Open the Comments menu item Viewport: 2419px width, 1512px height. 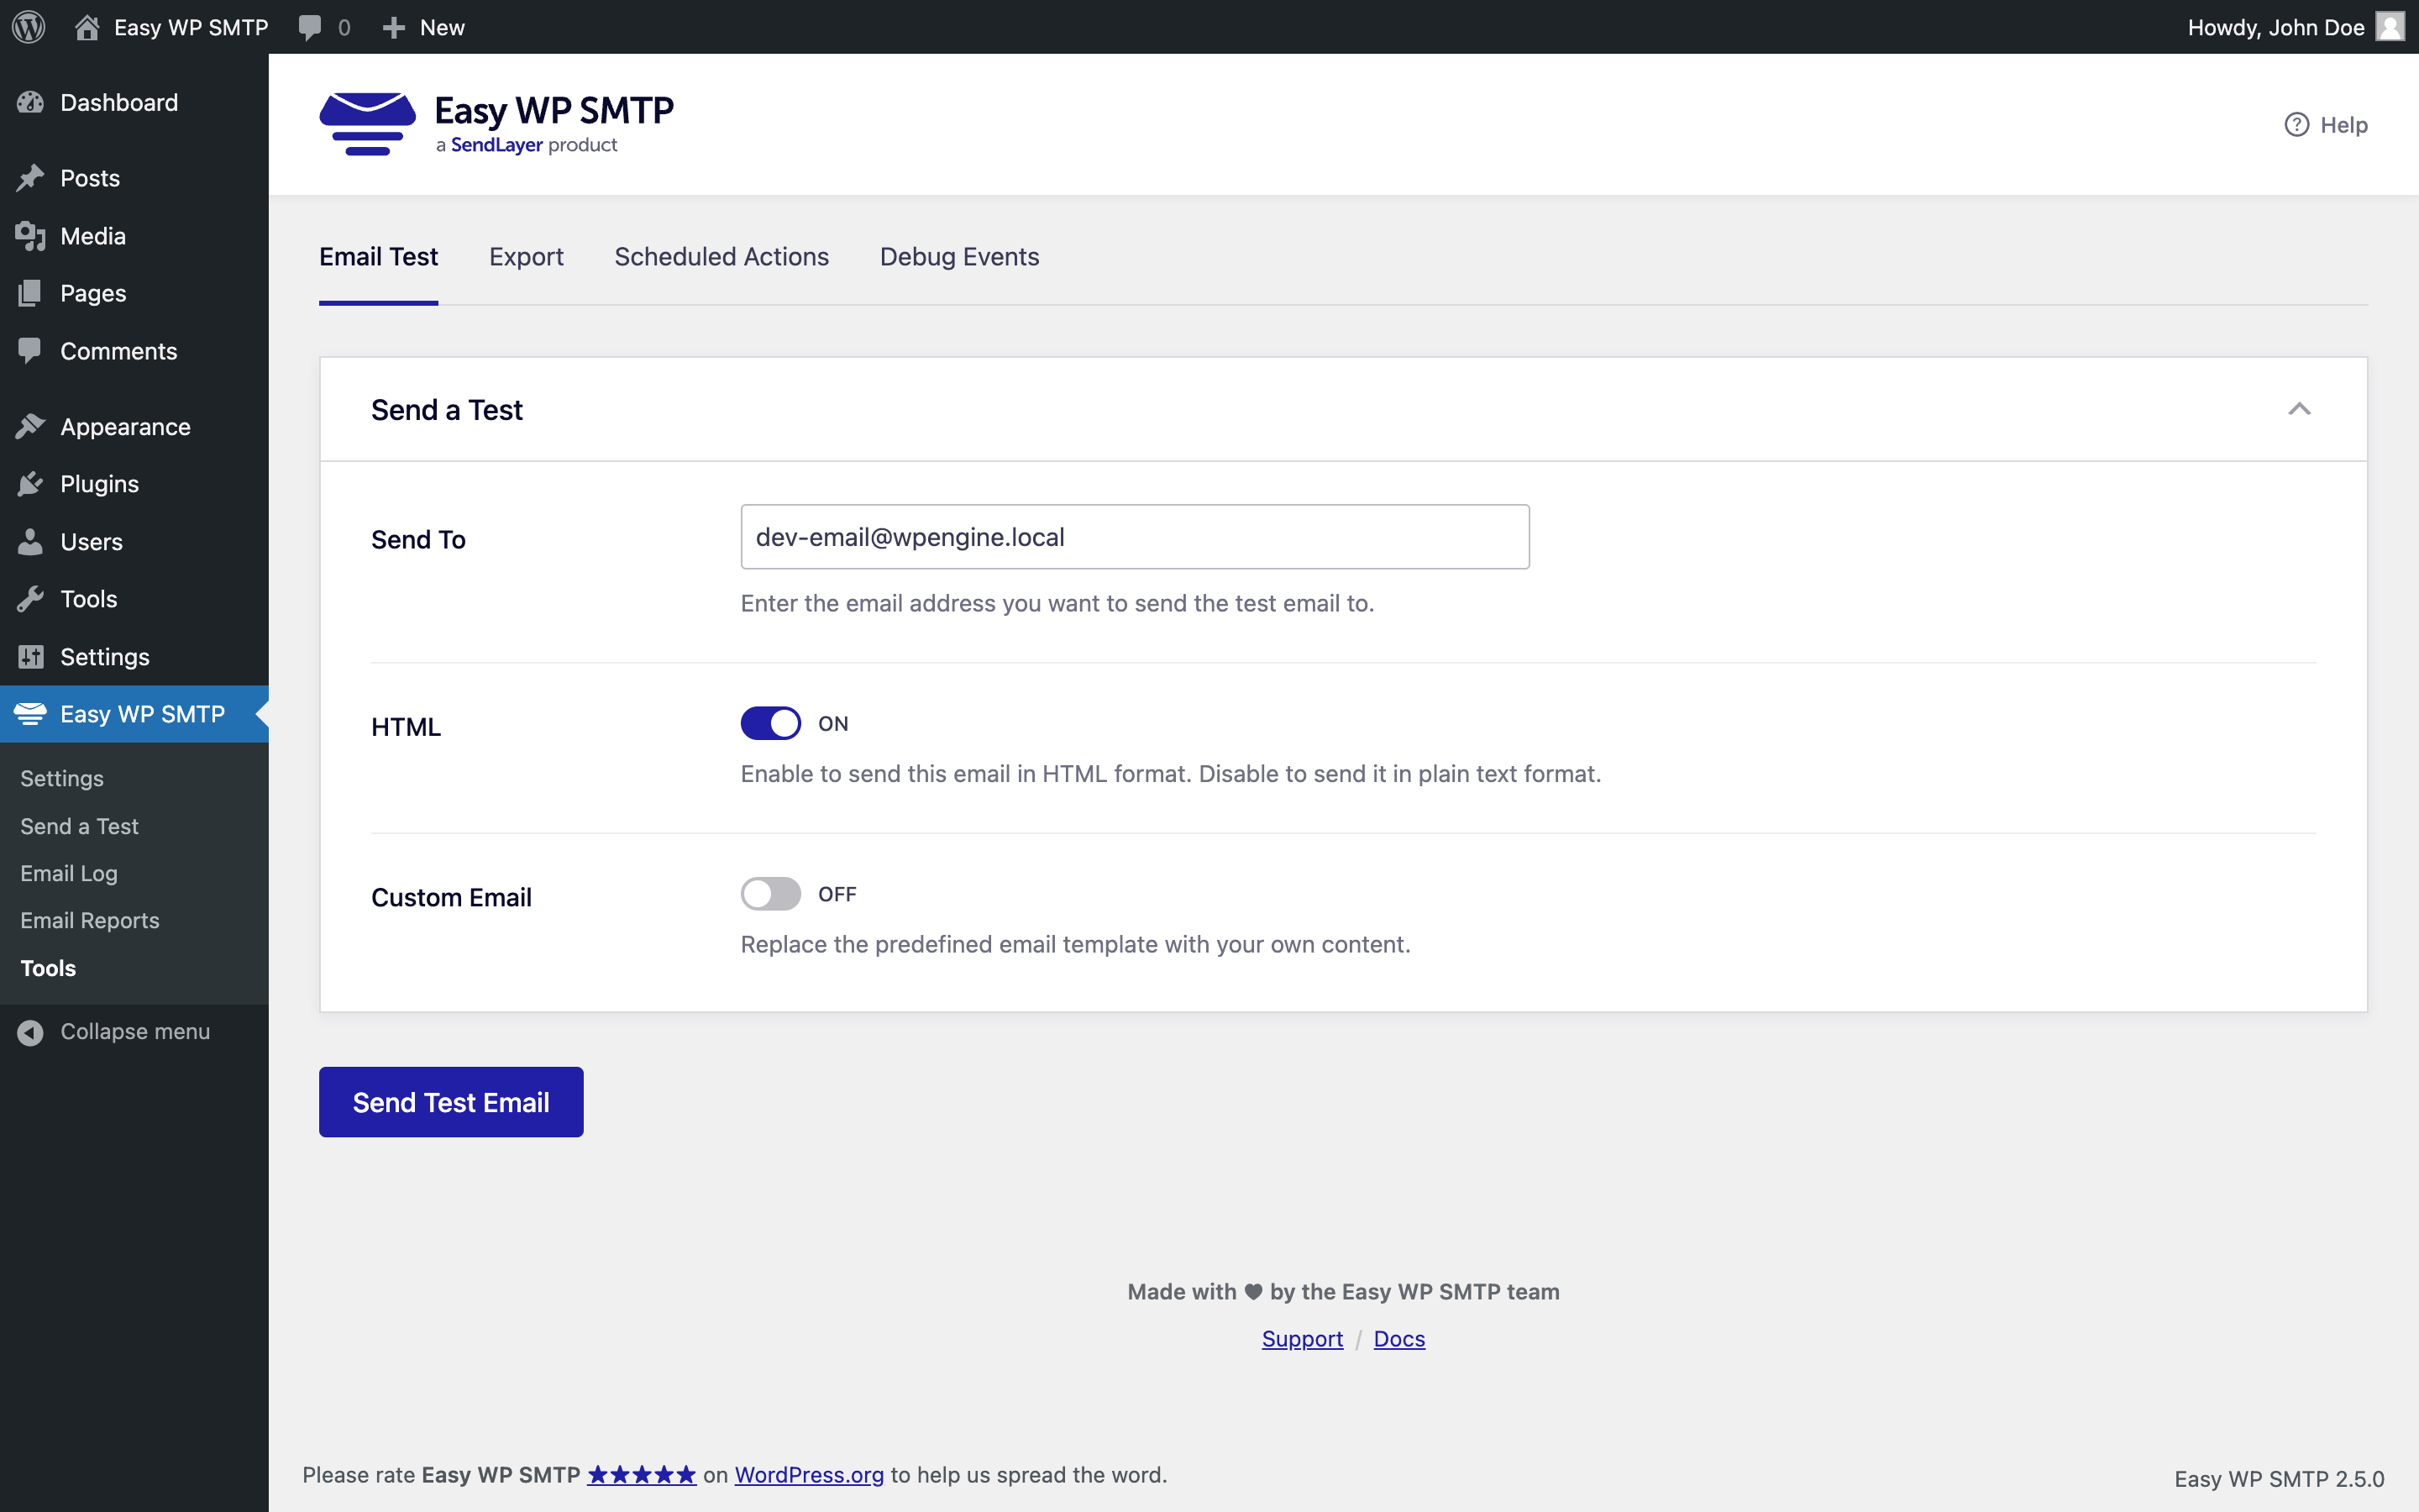click(134, 351)
